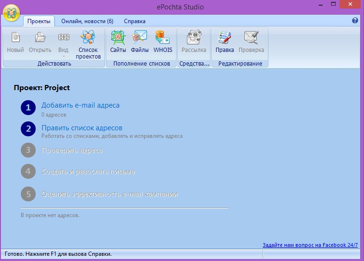Click the disabled Проверить адреса step

coord(72,150)
